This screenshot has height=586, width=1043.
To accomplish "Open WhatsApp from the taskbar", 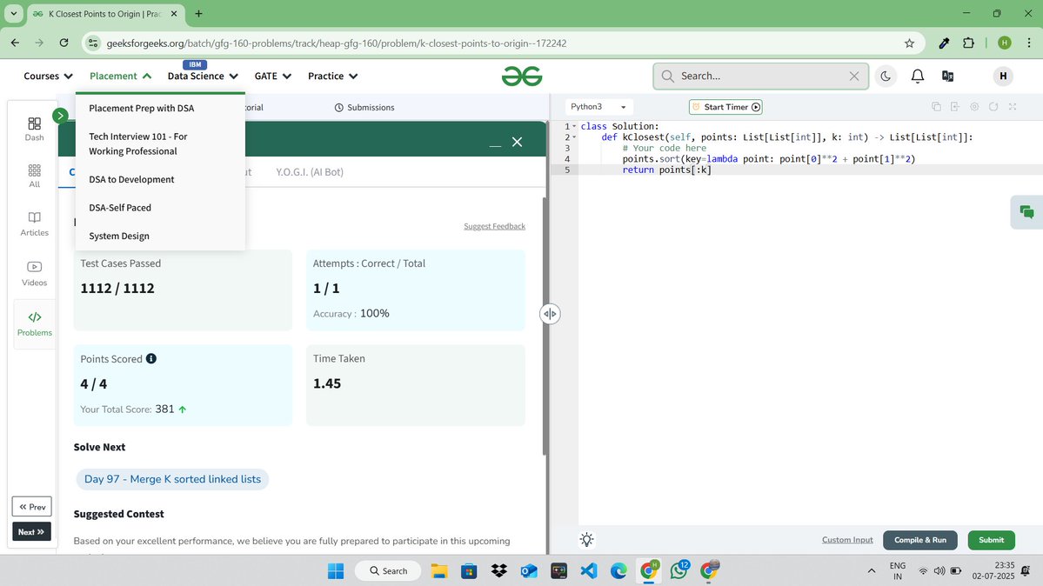I will 679,570.
